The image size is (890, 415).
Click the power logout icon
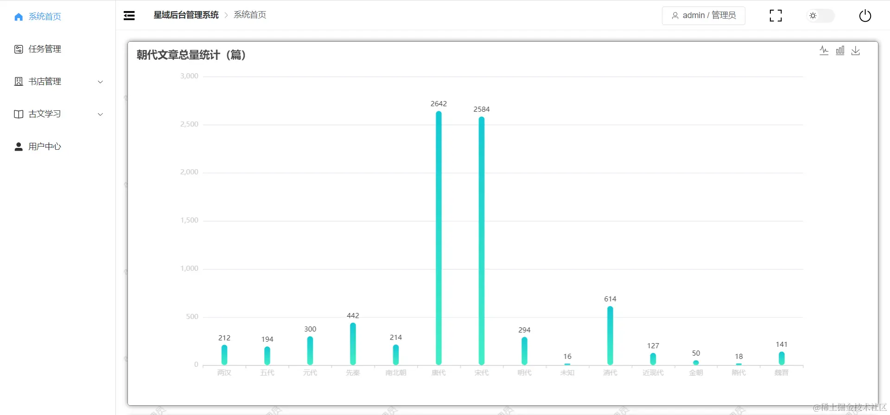pyautogui.click(x=865, y=16)
